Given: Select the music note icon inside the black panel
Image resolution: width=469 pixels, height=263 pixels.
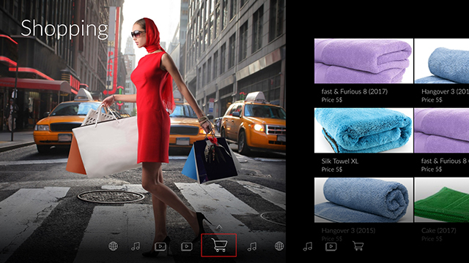Looking at the screenshot, I should 308,246.
